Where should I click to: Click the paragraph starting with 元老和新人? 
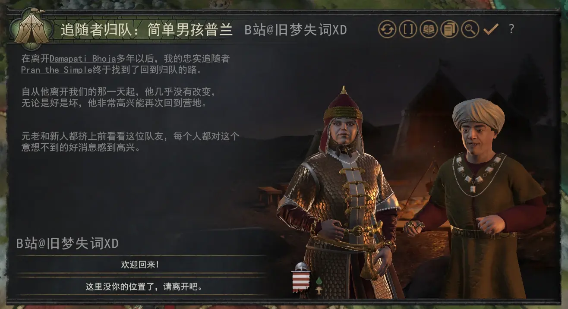pos(130,142)
